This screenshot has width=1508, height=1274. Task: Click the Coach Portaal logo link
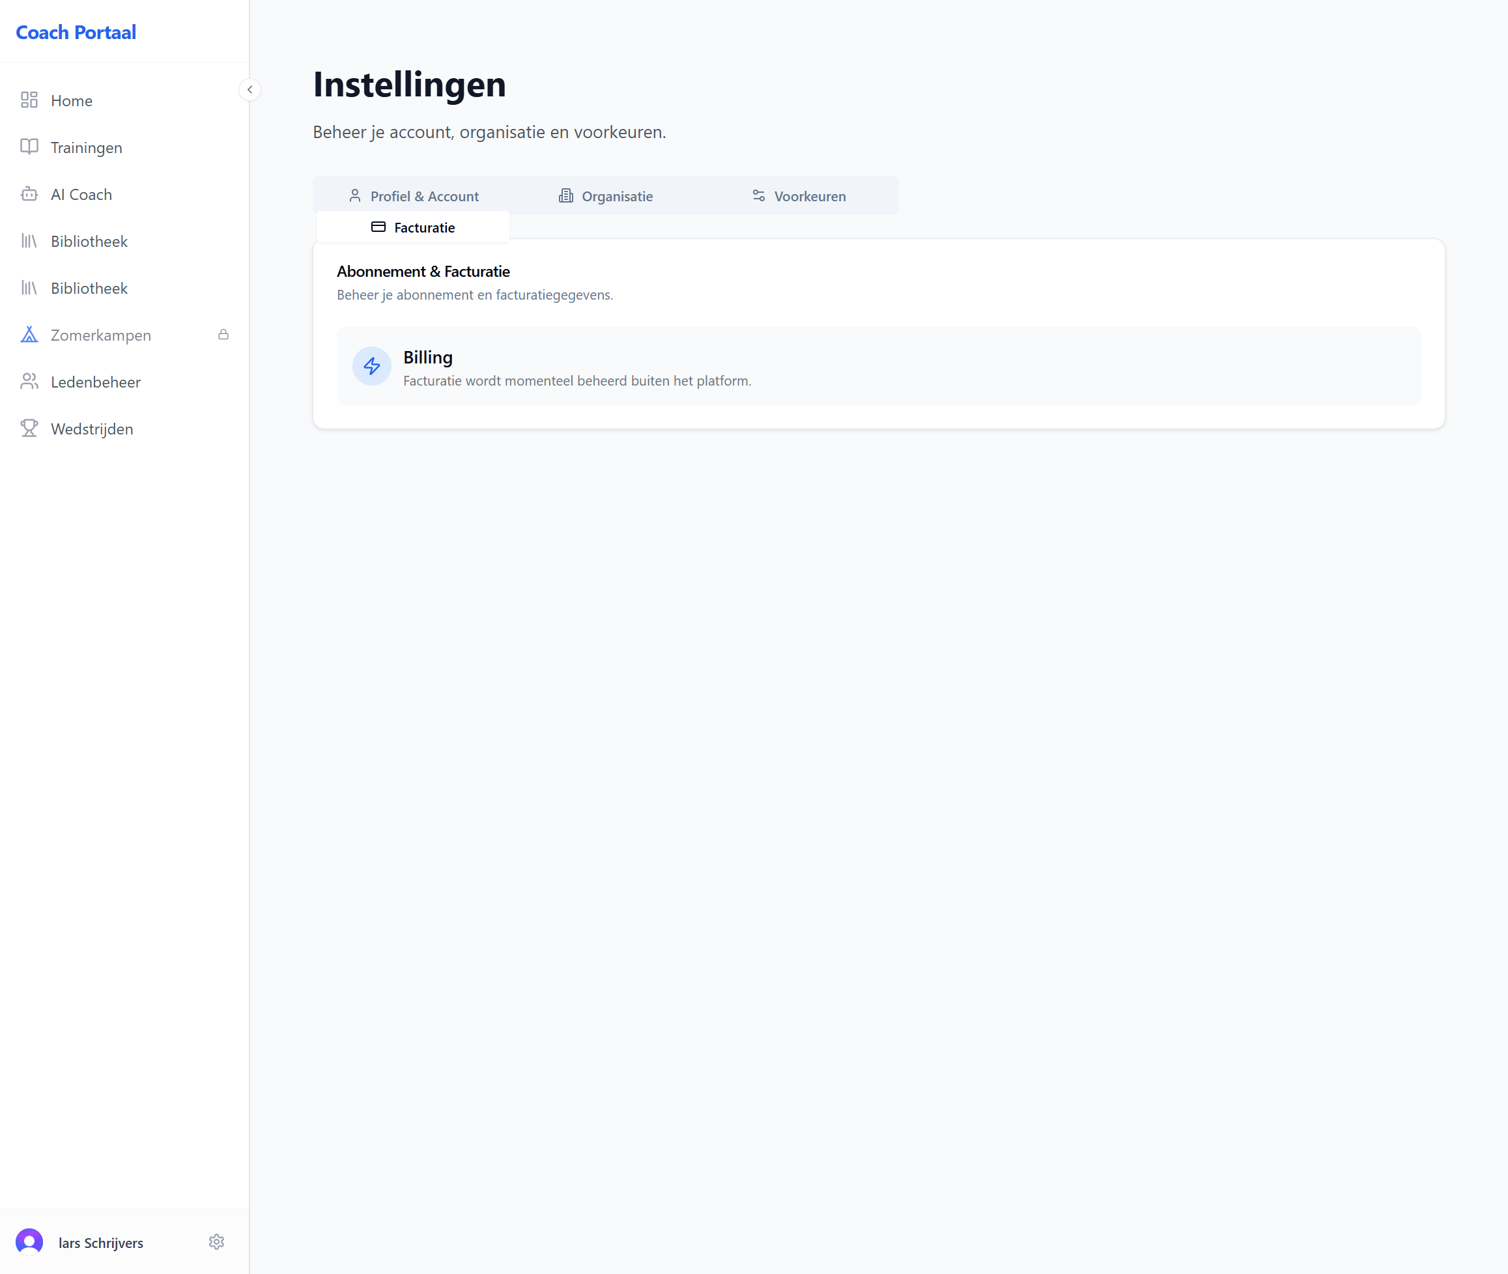pos(76,33)
